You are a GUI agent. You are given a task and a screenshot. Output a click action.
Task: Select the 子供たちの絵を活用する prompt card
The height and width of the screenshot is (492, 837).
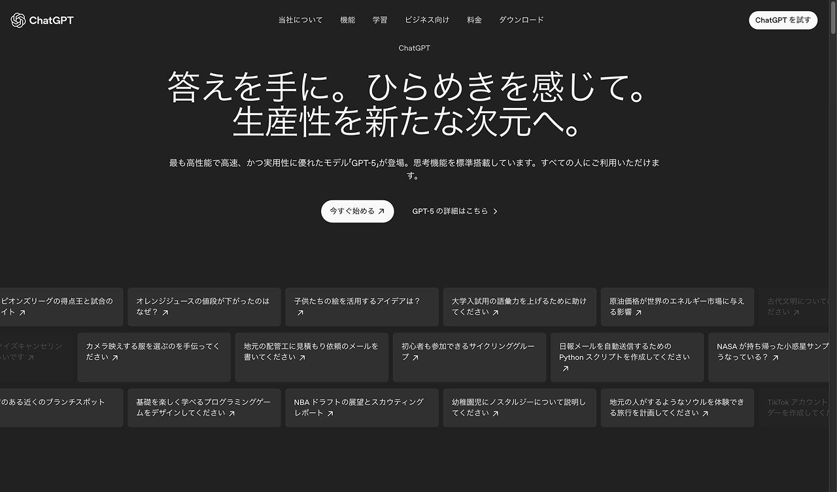[x=362, y=307]
